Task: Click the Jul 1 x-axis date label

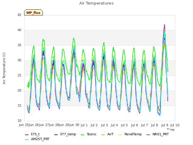Action: [x=84, y=125]
